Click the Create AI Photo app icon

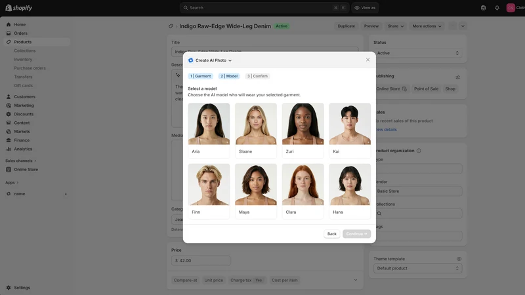point(191,60)
